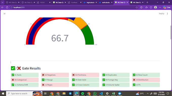Select the 07 Range gate result

click(55, 80)
